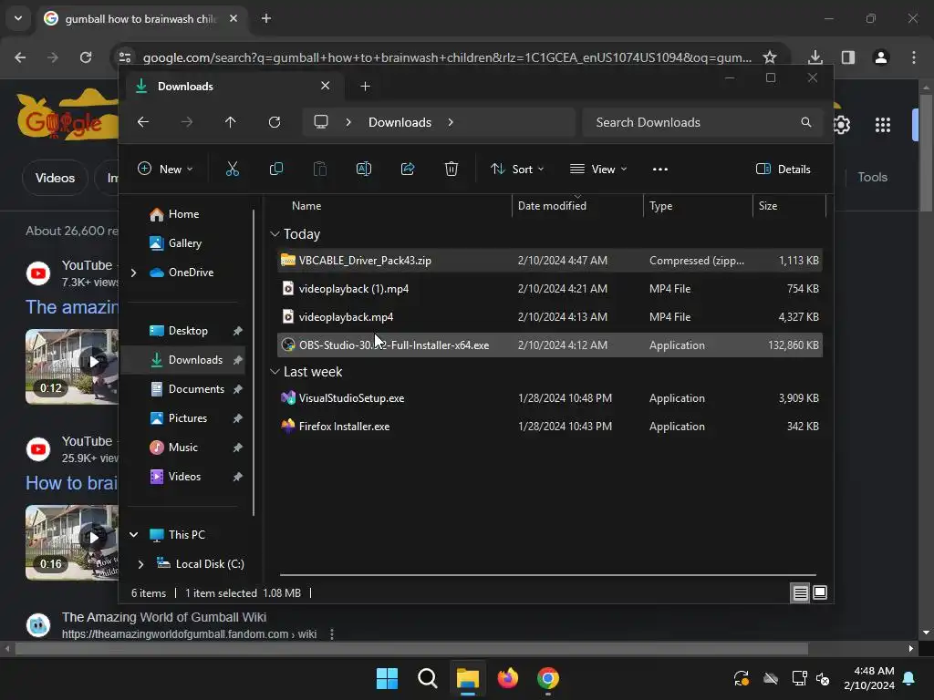Sort by Date modified column header
The width and height of the screenshot is (934, 700).
[552, 206]
